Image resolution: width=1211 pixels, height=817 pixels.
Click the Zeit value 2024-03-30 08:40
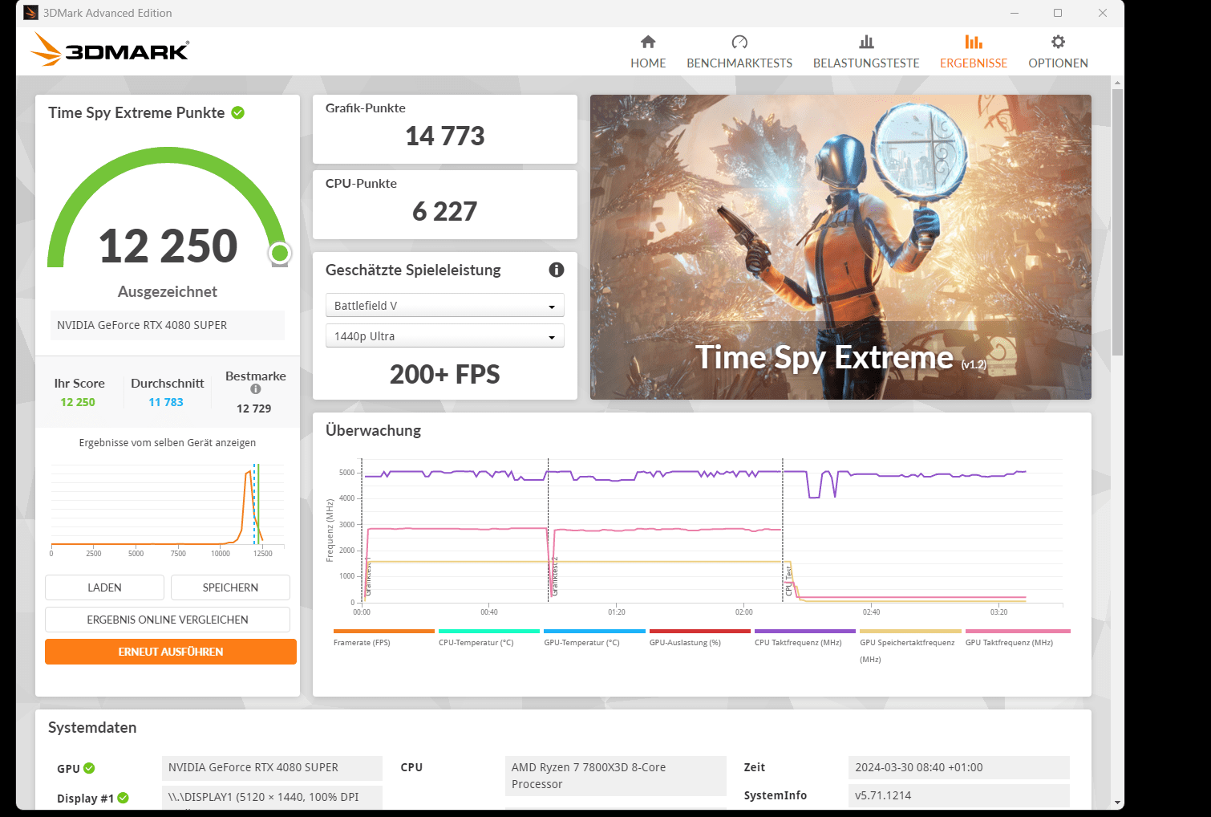pyautogui.click(x=959, y=768)
